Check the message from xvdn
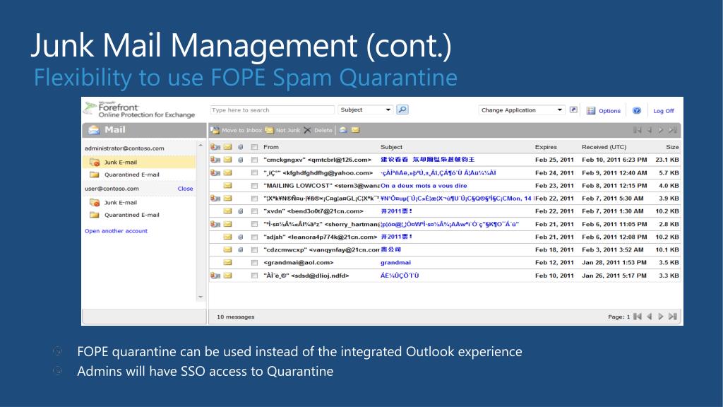The image size is (723, 407). coord(254,211)
